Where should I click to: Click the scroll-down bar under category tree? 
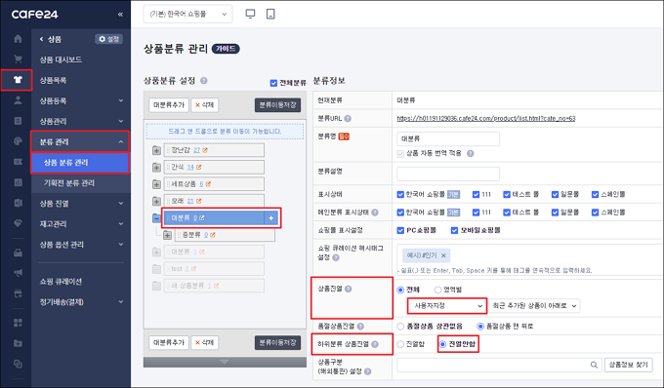[225, 363]
